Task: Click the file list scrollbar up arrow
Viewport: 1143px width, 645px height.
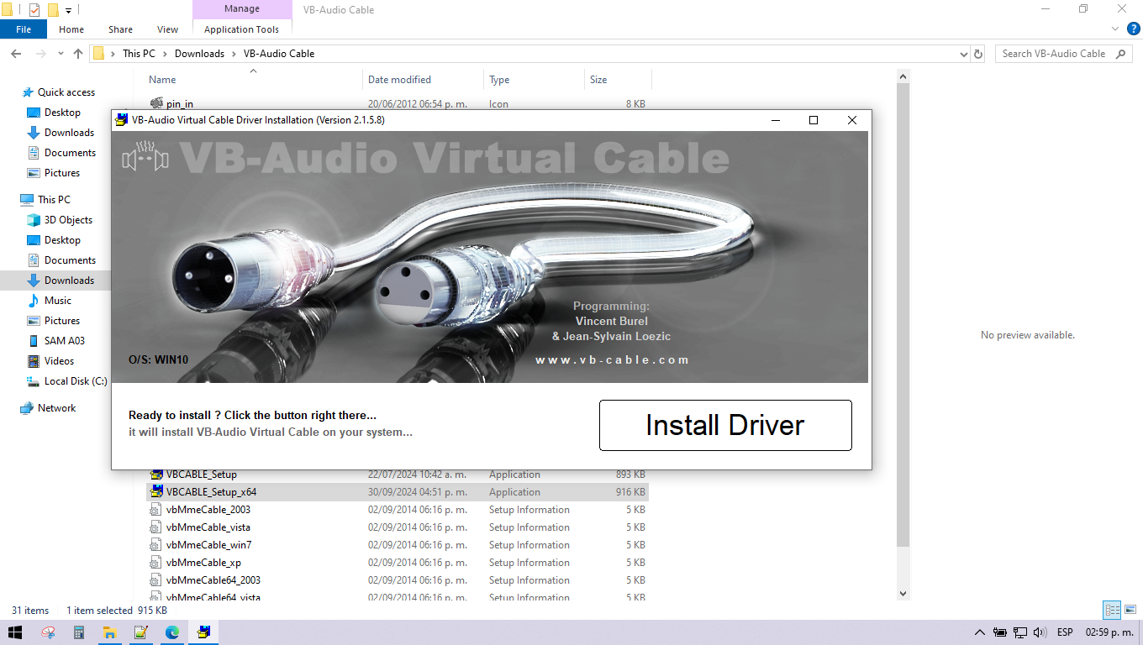Action: (x=903, y=76)
